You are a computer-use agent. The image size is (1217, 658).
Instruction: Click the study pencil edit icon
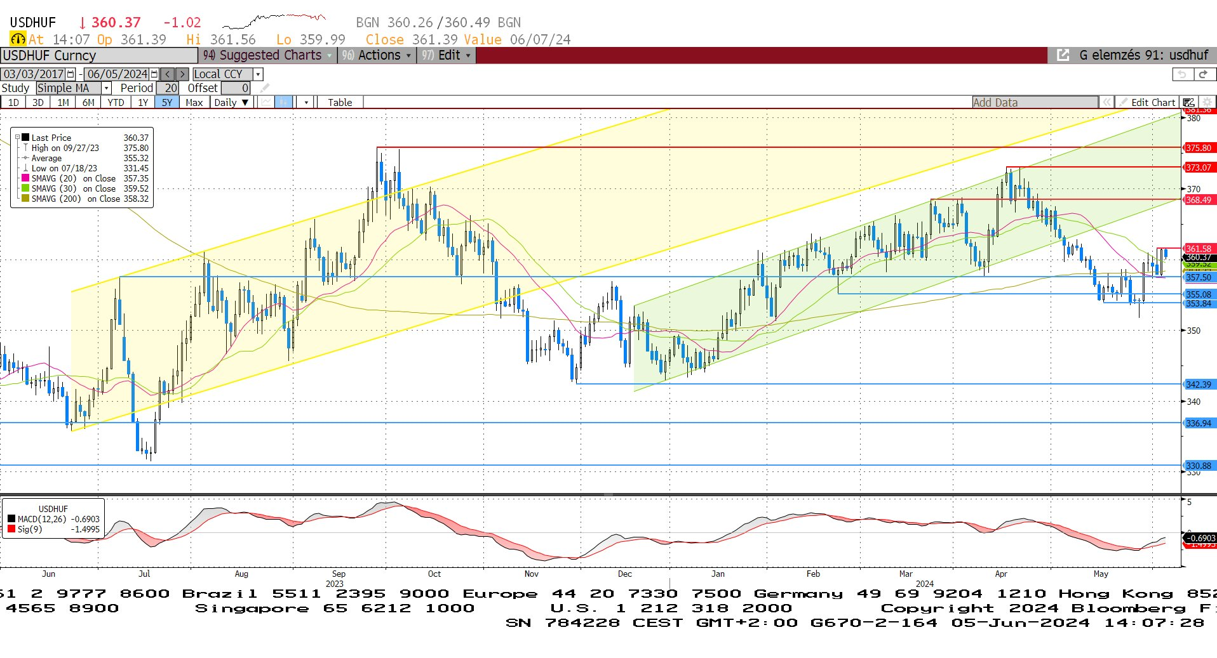pos(265,88)
